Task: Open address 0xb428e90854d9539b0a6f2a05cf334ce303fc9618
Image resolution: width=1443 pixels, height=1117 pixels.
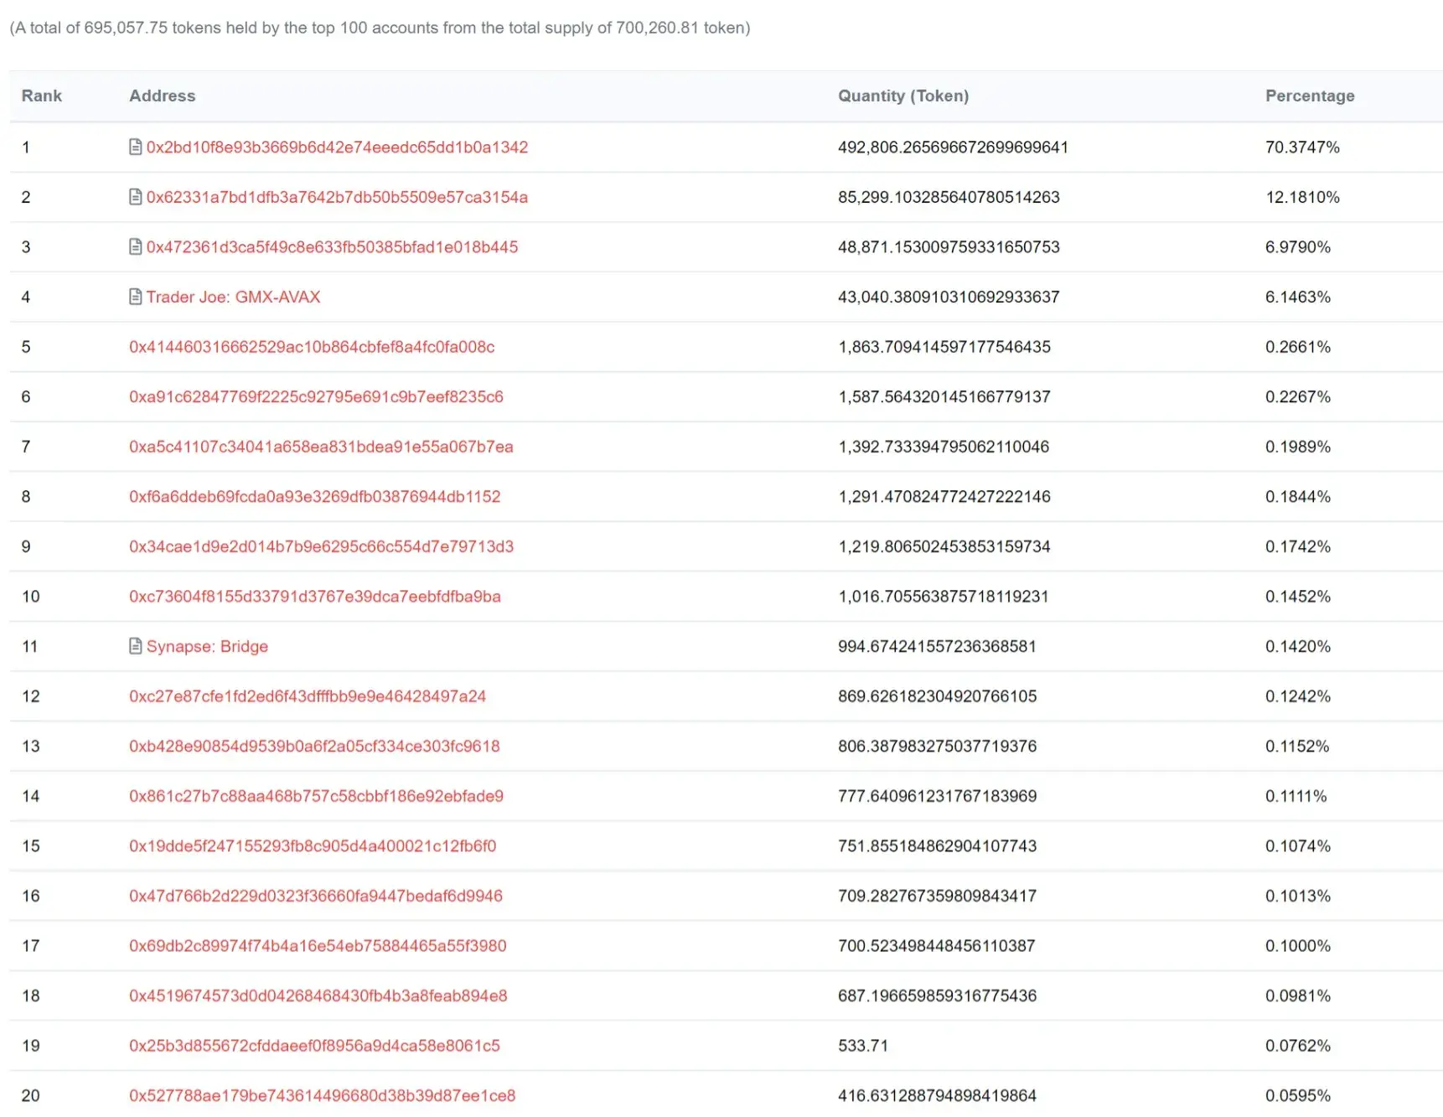Action: click(314, 746)
